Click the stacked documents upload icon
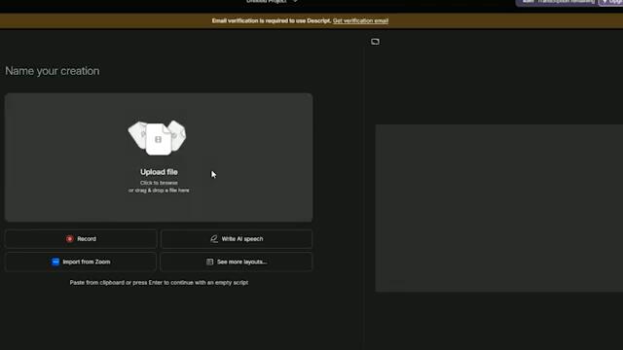The image size is (623, 350). [158, 138]
